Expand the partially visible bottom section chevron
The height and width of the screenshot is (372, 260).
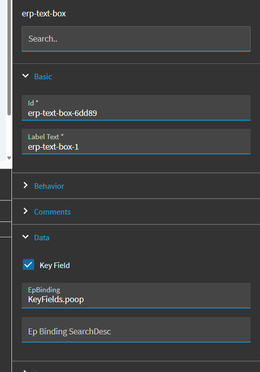(26, 371)
